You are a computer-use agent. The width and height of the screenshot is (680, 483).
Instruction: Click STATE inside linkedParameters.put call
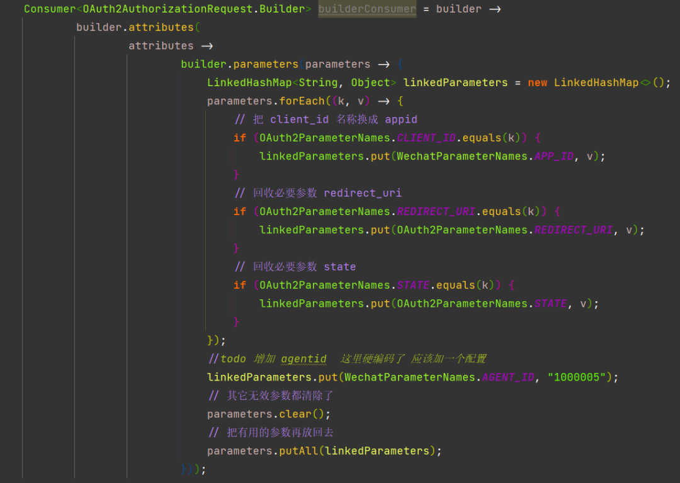[550, 304]
